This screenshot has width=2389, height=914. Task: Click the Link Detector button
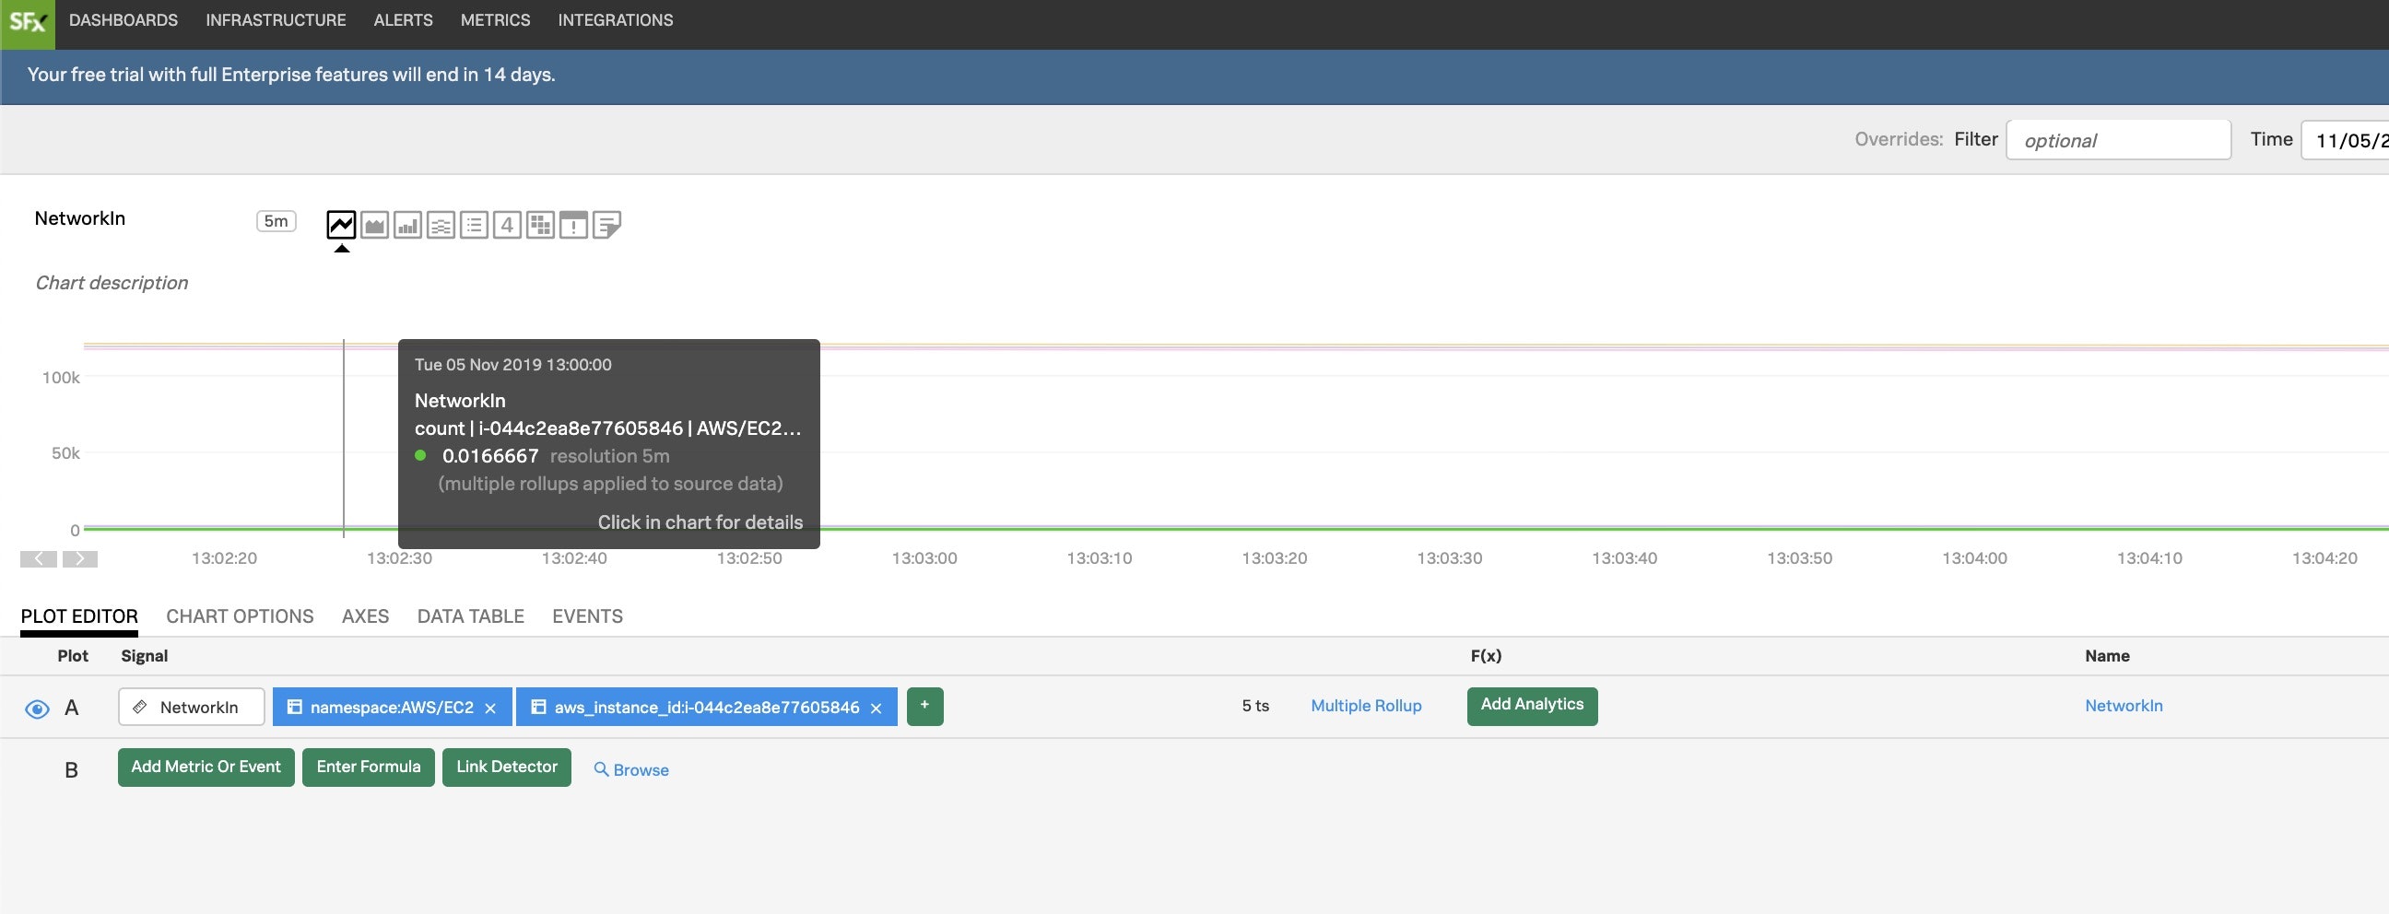pos(506,768)
